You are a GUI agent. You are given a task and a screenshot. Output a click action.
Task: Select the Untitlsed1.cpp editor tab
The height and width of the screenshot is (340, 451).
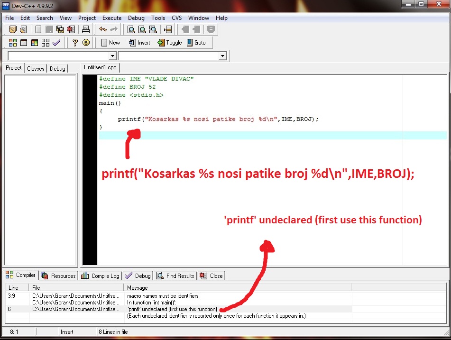(x=100, y=67)
